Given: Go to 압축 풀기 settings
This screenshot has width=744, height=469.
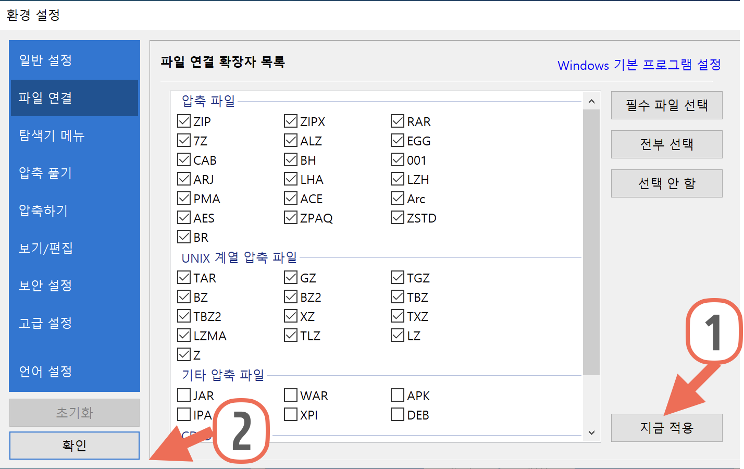Looking at the screenshot, I should coord(75,173).
